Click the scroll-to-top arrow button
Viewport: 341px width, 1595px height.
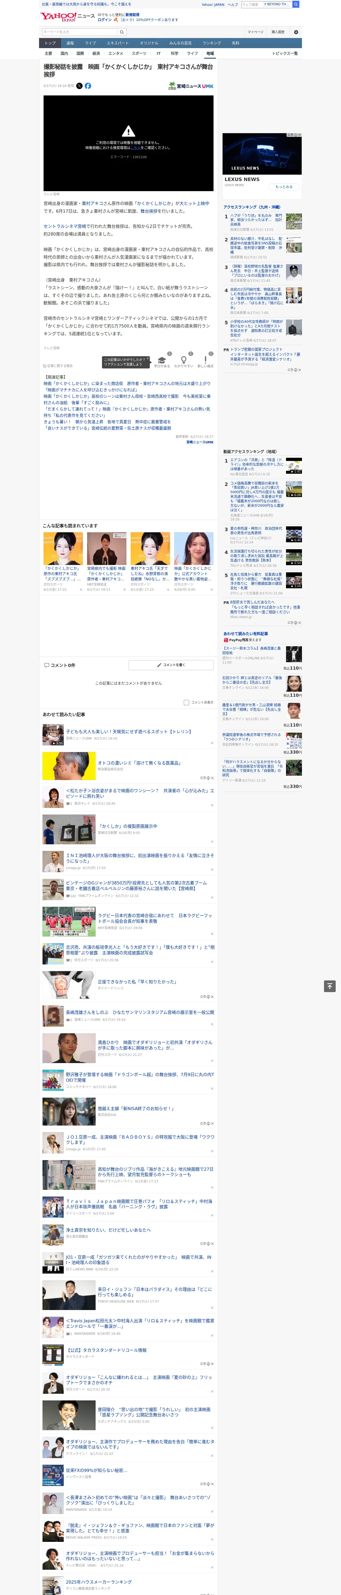[330, 986]
